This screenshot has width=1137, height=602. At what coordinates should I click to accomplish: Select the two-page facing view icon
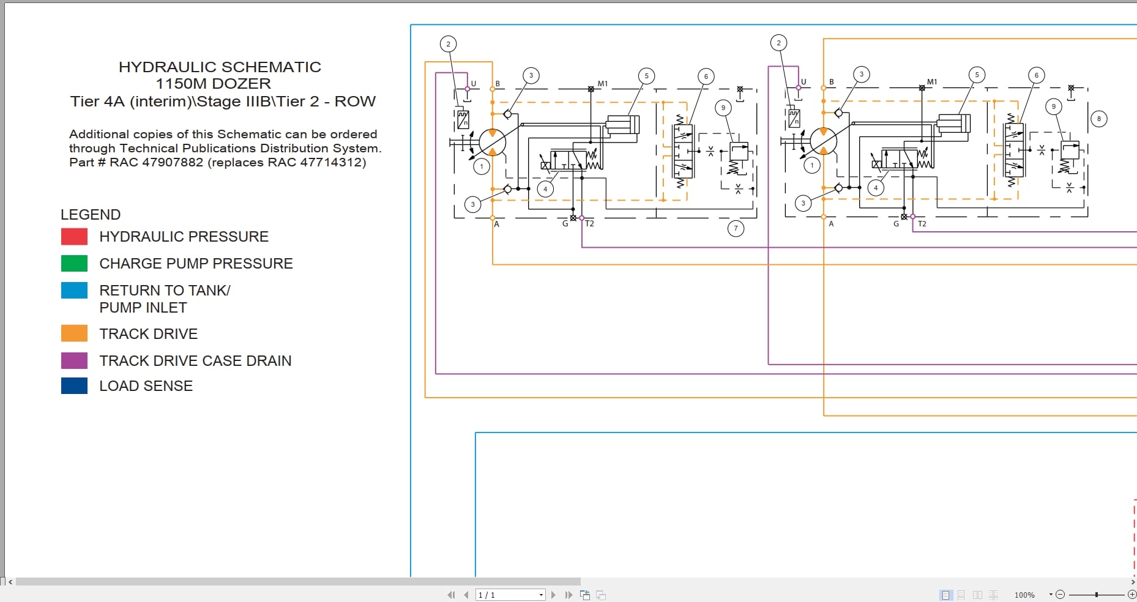pyautogui.click(x=977, y=594)
